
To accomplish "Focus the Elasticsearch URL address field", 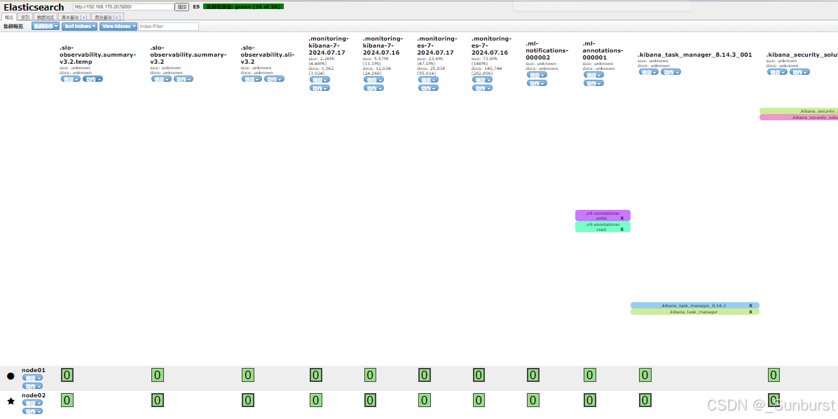I will coord(123,7).
